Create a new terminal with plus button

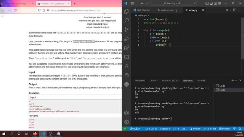[x=233, y=80]
